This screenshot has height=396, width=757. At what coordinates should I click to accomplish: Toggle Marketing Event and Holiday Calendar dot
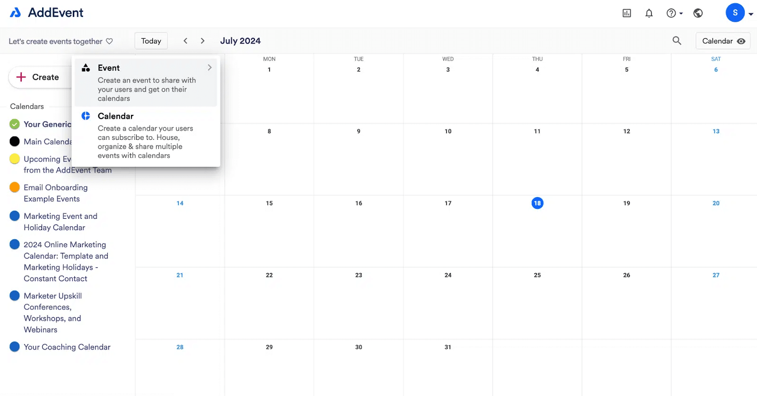coord(15,216)
